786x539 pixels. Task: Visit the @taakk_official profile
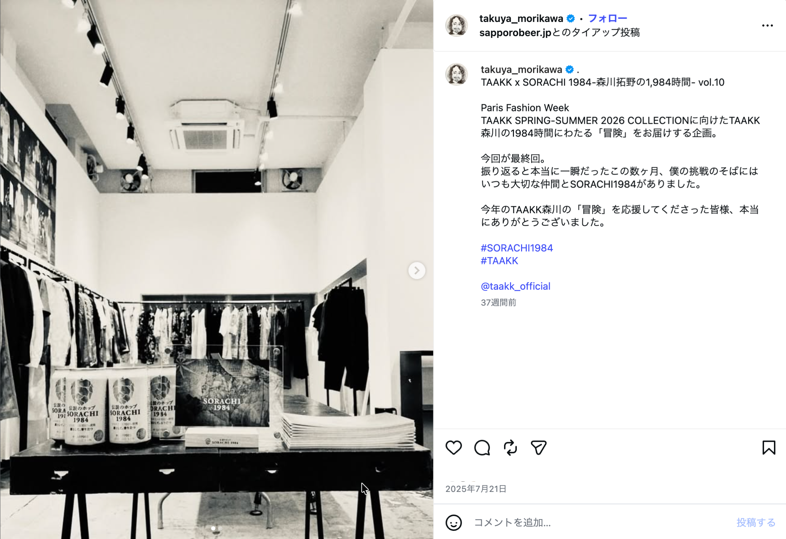tap(515, 286)
